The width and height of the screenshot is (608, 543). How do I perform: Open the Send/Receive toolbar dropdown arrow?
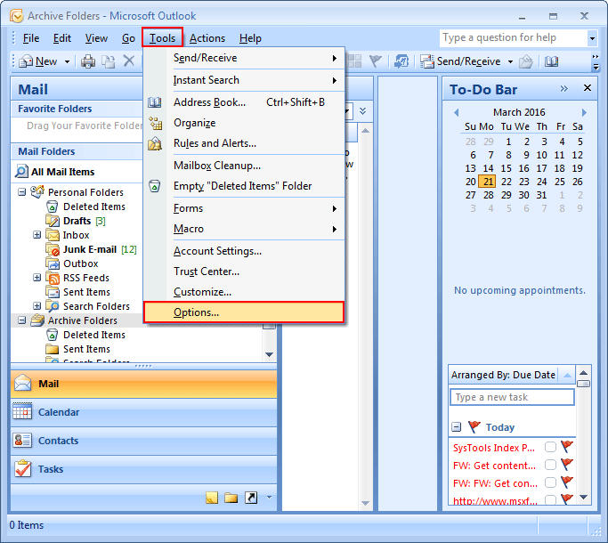point(510,61)
